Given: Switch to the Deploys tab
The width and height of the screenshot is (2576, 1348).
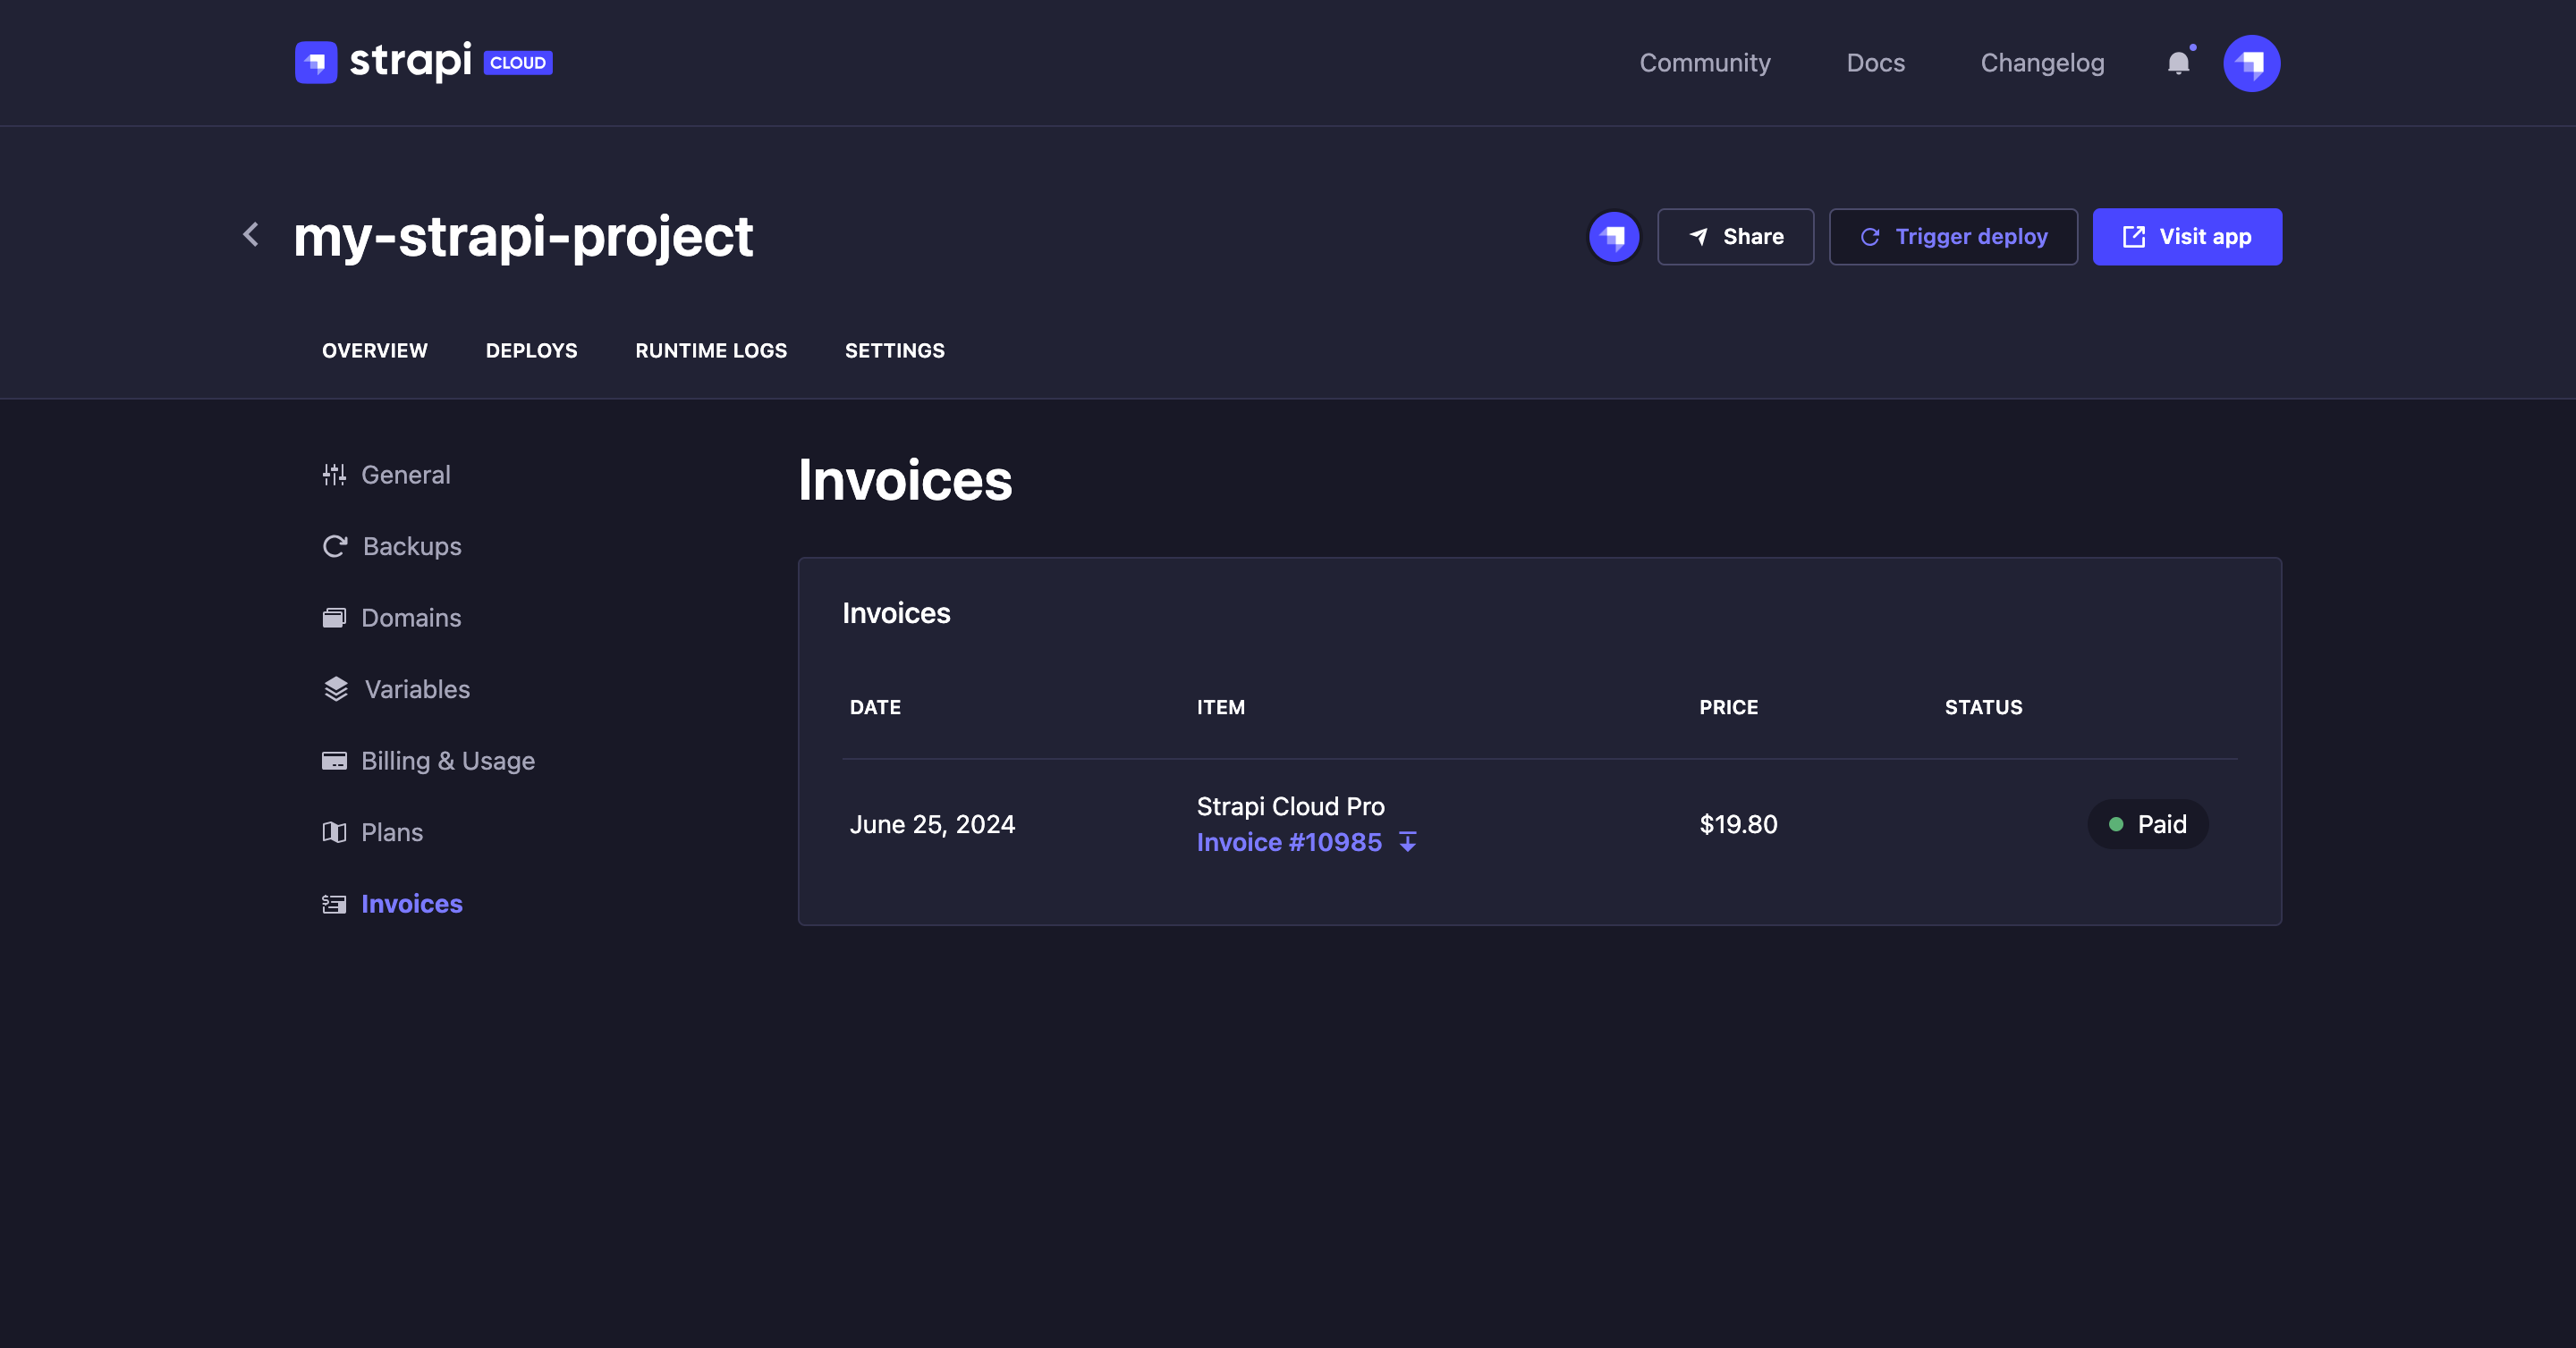Looking at the screenshot, I should tap(531, 350).
